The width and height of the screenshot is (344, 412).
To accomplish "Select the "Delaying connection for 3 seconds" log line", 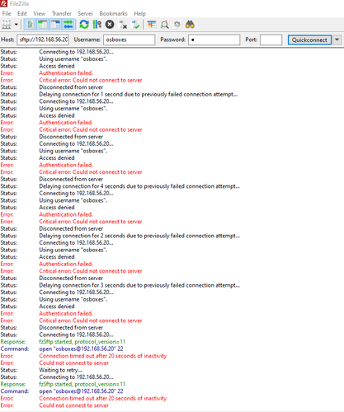I will click(139, 285).
